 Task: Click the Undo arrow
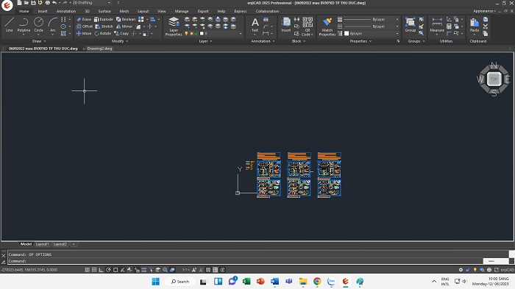click(54, 3)
